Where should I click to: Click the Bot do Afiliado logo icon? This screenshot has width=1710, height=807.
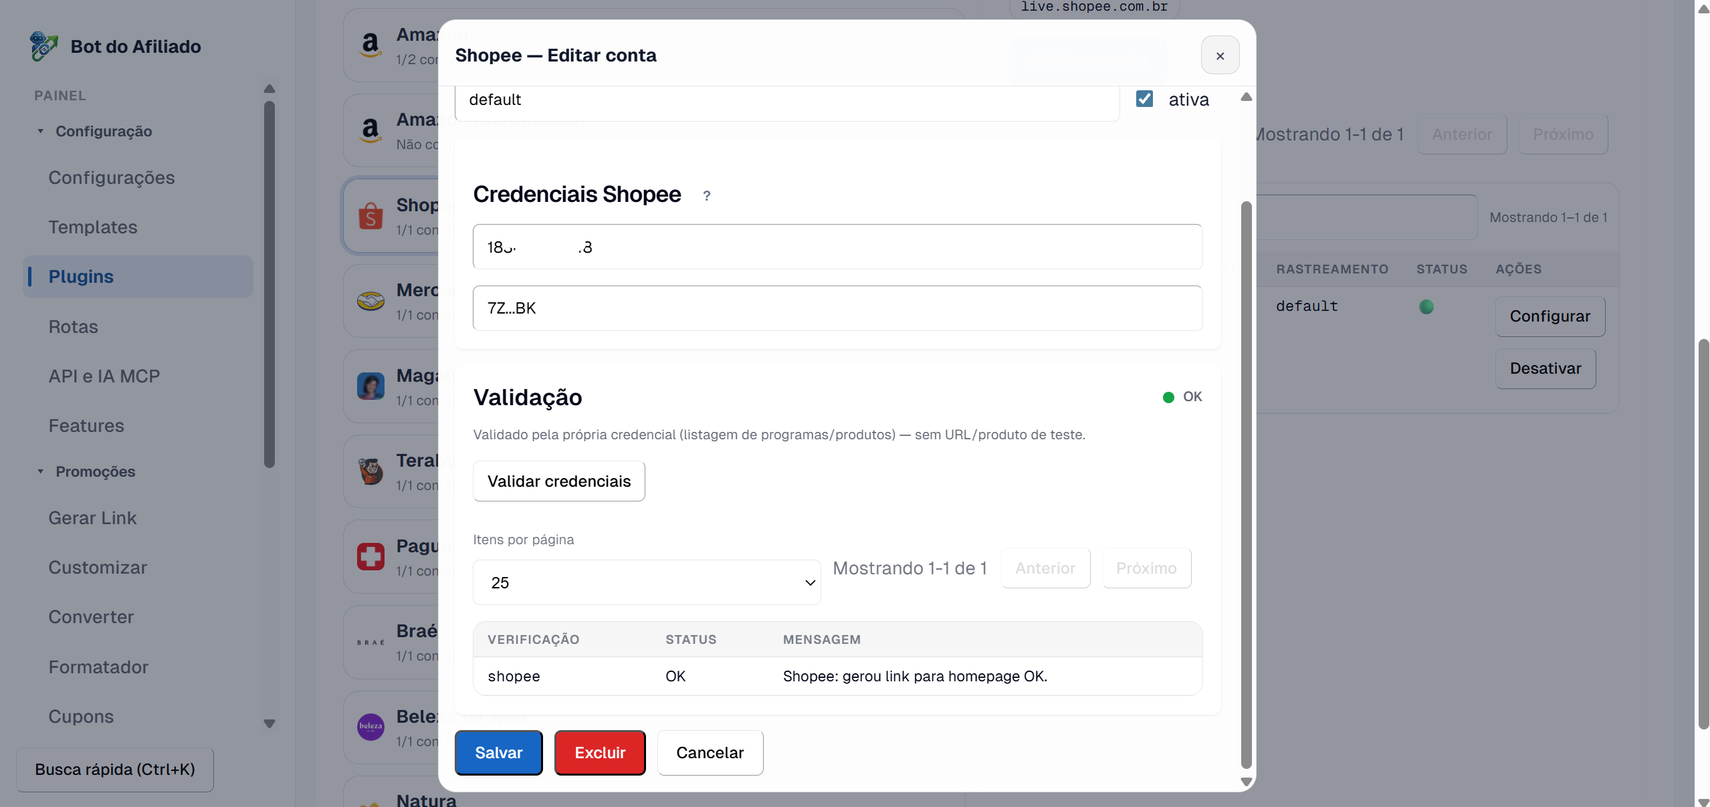pos(44,46)
